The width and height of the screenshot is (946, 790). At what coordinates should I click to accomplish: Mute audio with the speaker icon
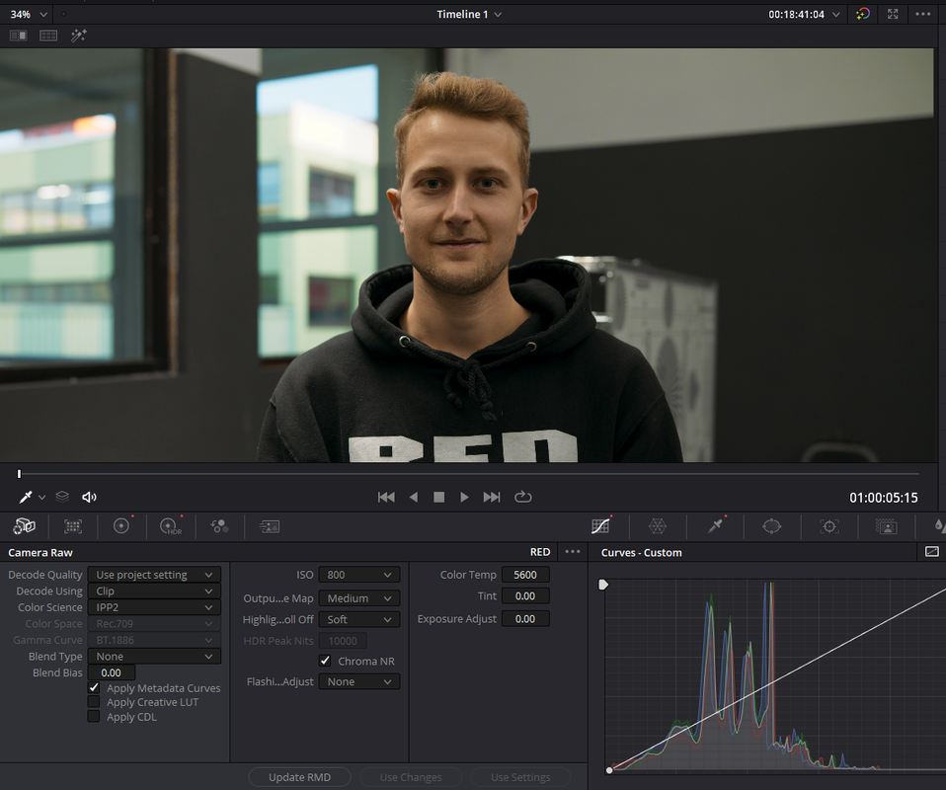pos(89,497)
